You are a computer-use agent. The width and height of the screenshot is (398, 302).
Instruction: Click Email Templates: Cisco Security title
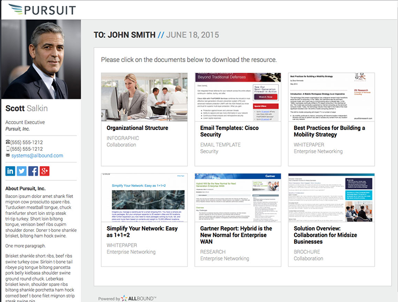pos(229,131)
